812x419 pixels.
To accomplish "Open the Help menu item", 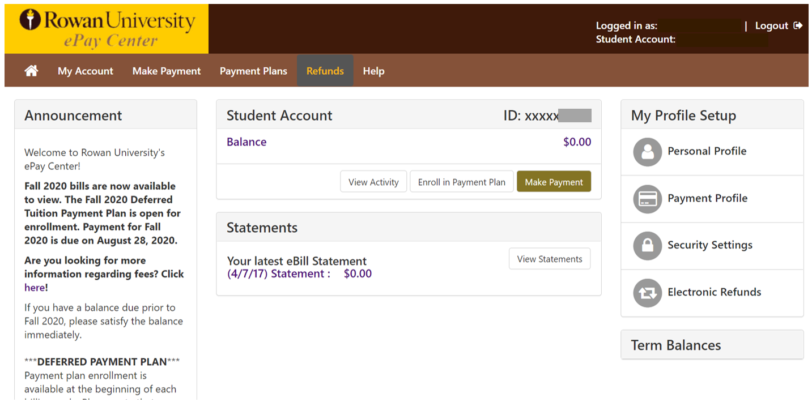I will [373, 71].
